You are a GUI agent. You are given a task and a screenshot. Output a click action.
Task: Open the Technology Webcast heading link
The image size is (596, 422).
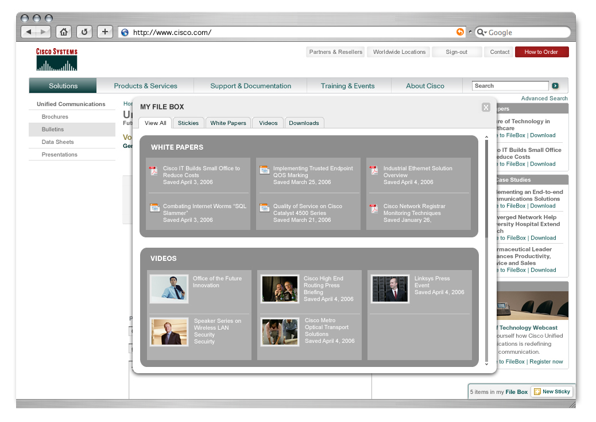click(x=528, y=327)
